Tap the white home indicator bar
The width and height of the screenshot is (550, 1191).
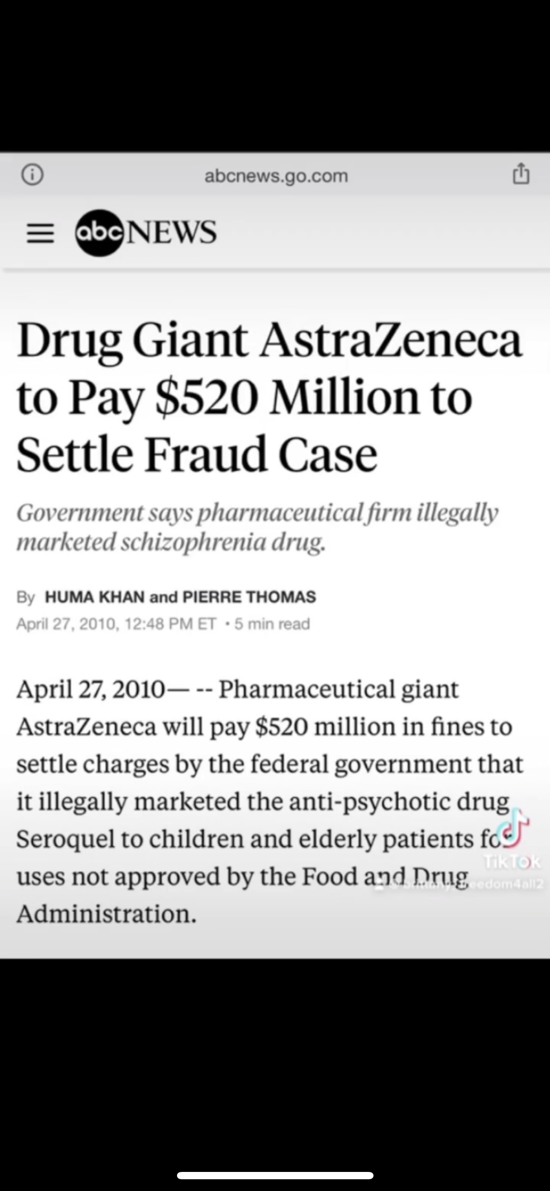[x=275, y=1175]
